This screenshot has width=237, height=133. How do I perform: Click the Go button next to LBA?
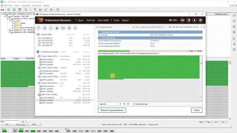tap(23, 122)
